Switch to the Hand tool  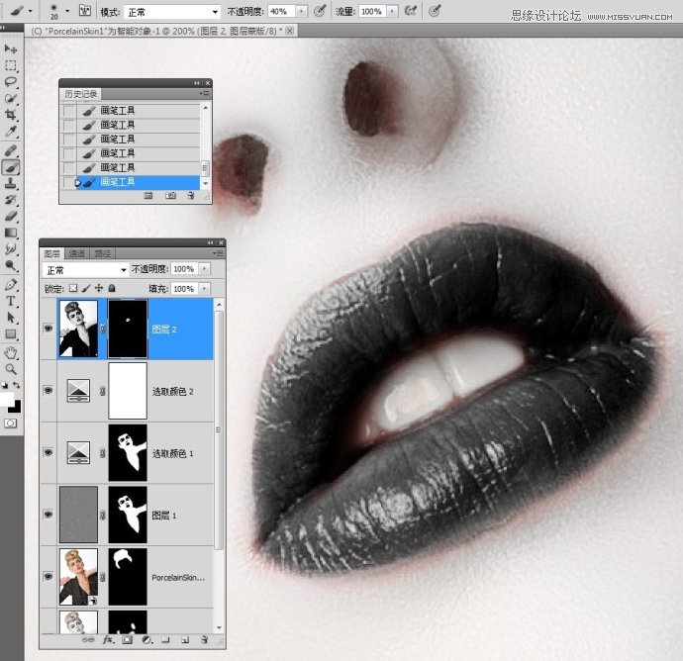pyautogui.click(x=11, y=351)
